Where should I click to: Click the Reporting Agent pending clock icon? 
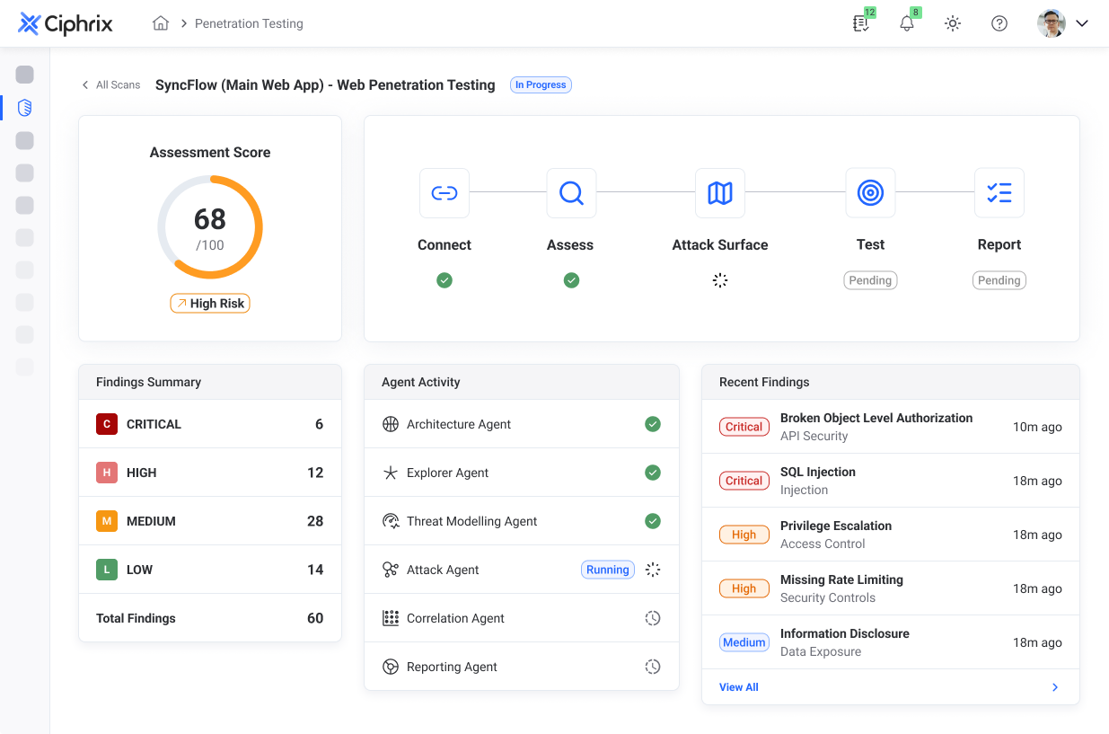653,667
